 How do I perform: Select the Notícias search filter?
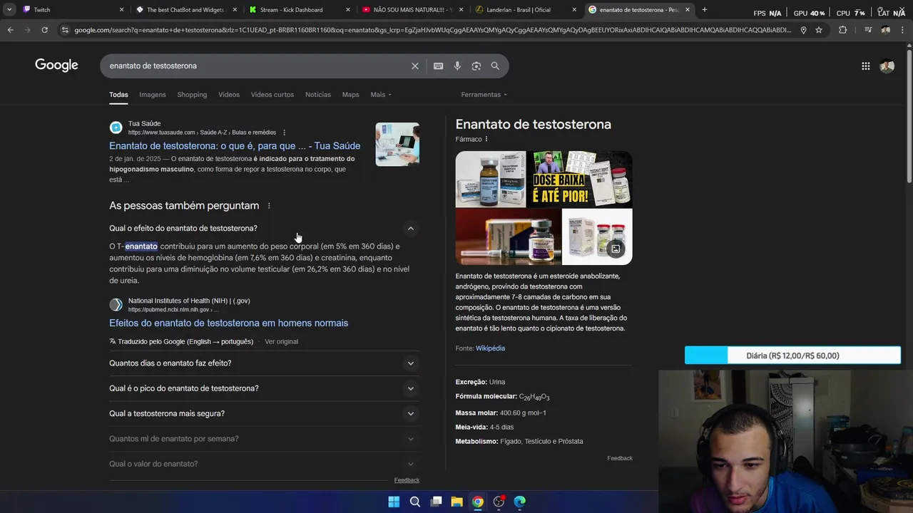(318, 95)
